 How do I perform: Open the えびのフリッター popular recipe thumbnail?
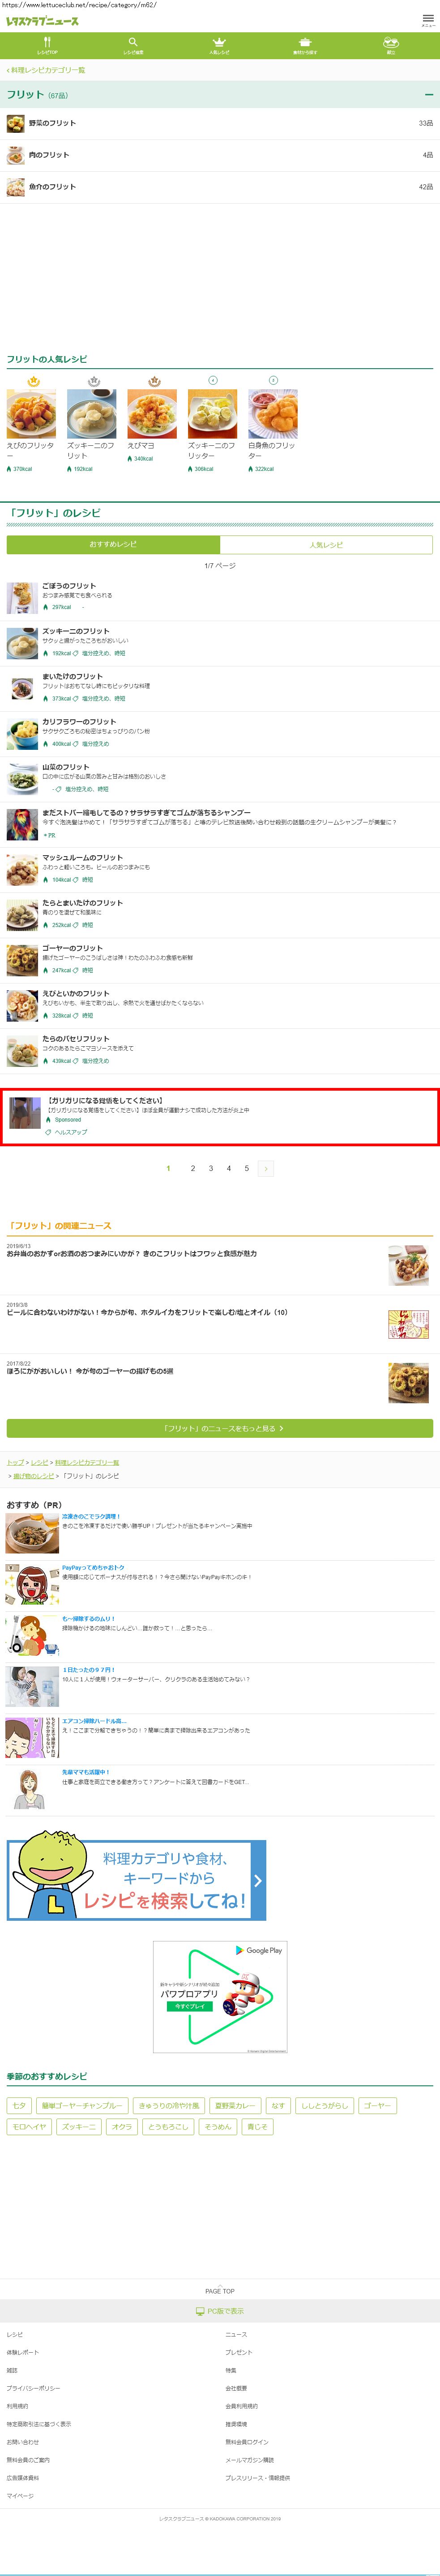32,414
